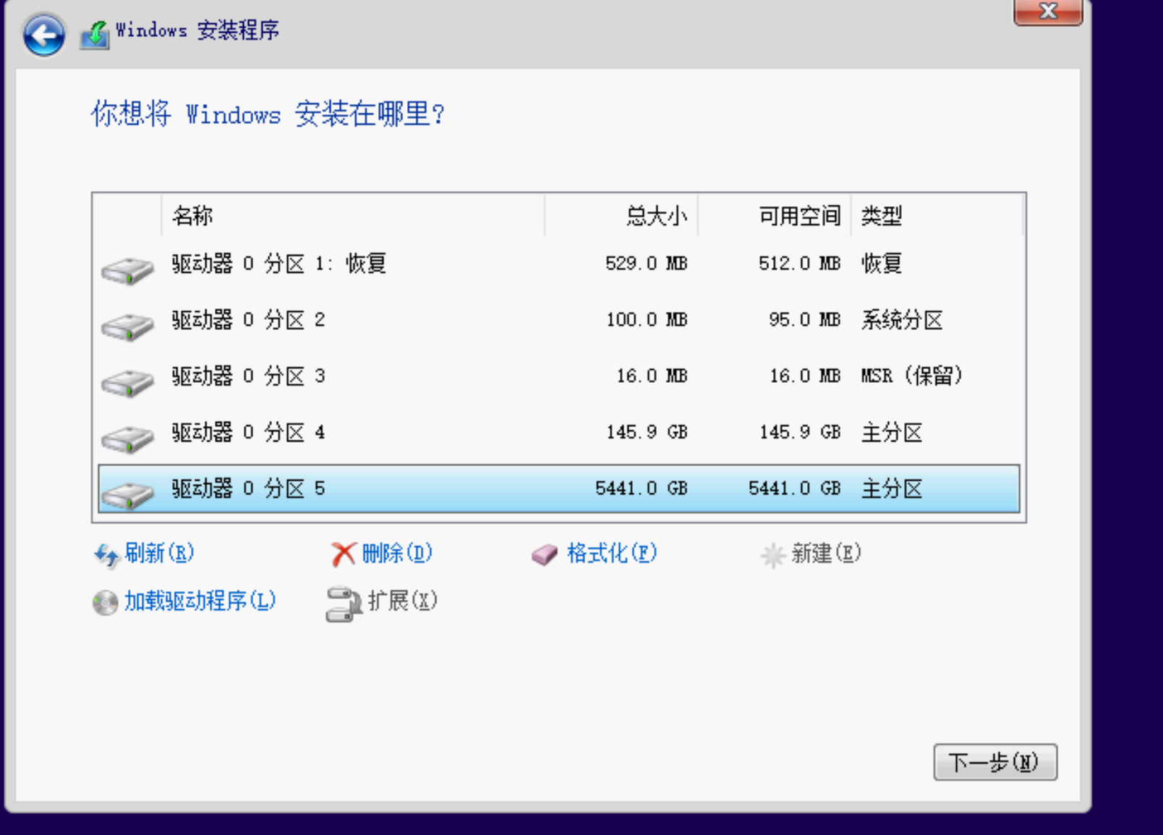Click the drive icon for 分区 5
This screenshot has height=835, width=1163.
click(x=127, y=495)
